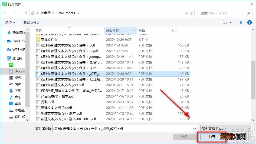256x144 pixels.
Task: Open the 下载 folder in sidebar
Action: click(15, 91)
